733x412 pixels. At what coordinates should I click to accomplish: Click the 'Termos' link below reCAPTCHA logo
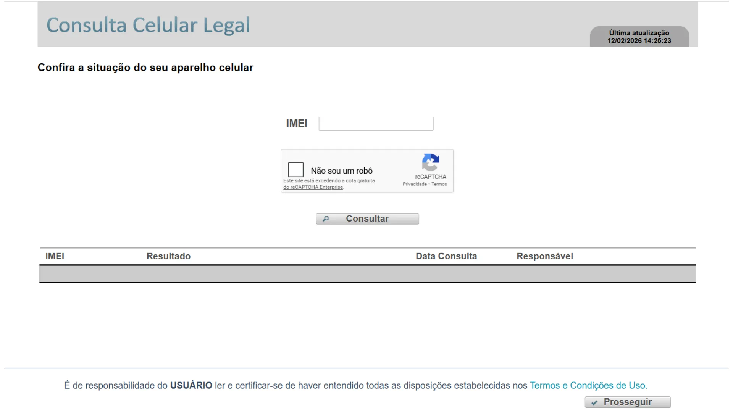pyautogui.click(x=439, y=184)
